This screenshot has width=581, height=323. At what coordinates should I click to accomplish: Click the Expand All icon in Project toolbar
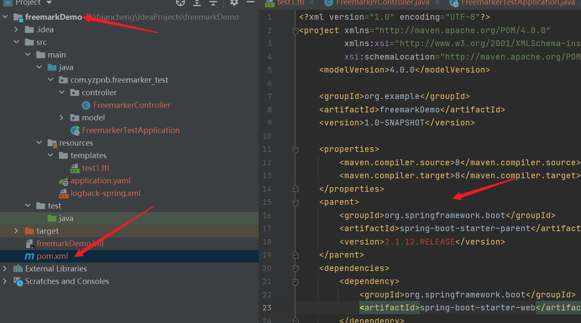(x=197, y=3)
